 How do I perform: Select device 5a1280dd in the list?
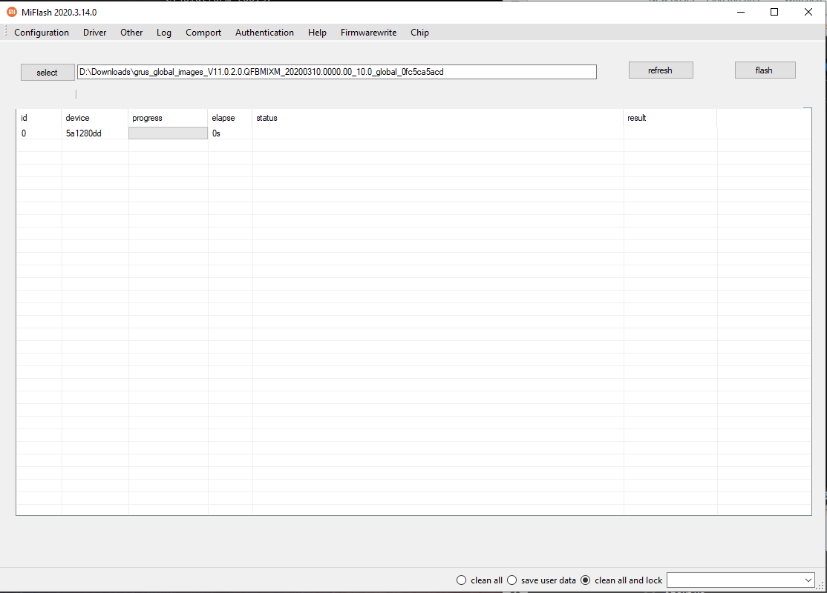coord(84,133)
